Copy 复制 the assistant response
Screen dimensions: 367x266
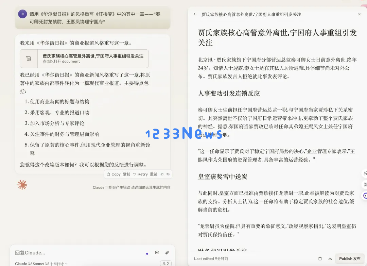click(119, 174)
